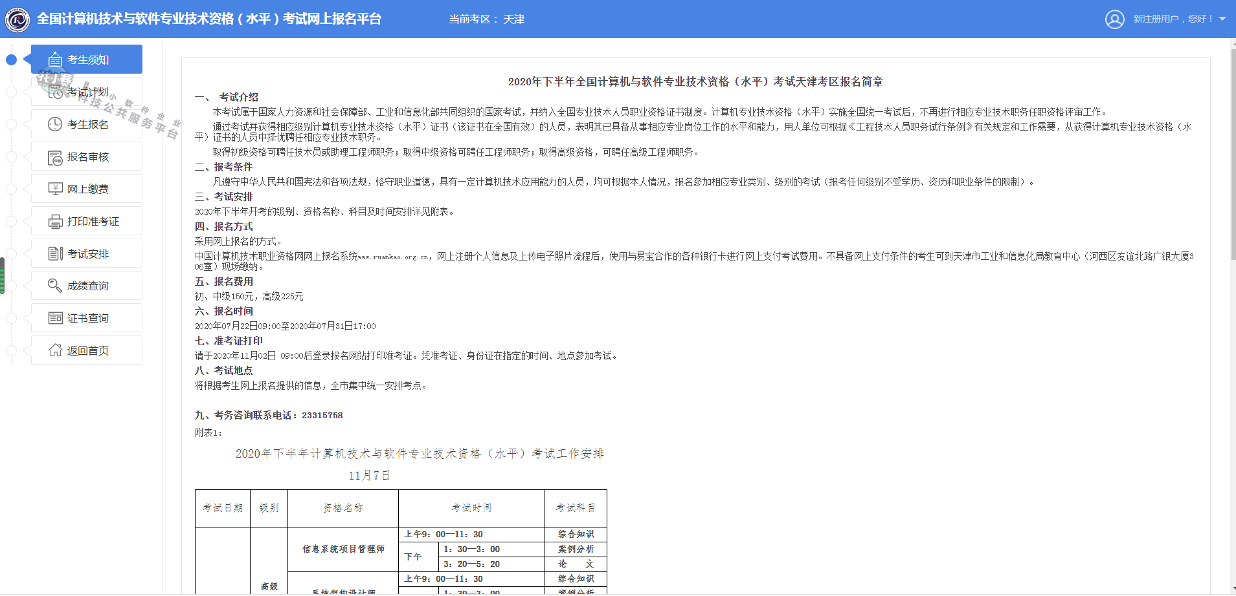Viewport: 1236px width, 596px height.
Task: Click the 返回首页 home icon
Action: point(55,350)
